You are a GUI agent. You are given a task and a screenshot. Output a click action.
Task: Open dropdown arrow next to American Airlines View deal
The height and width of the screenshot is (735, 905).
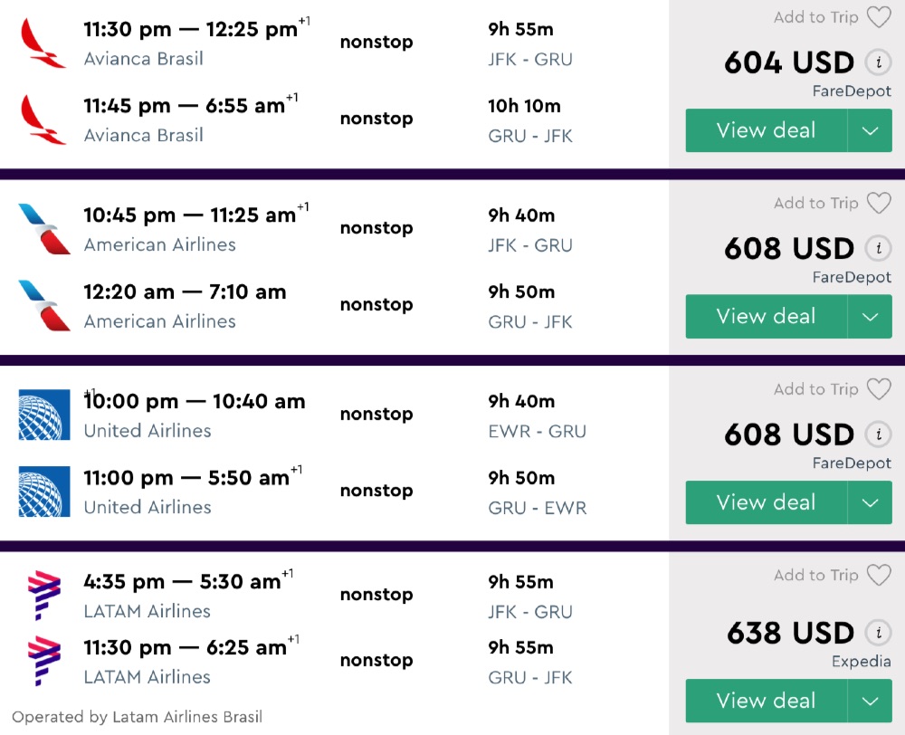point(870,317)
